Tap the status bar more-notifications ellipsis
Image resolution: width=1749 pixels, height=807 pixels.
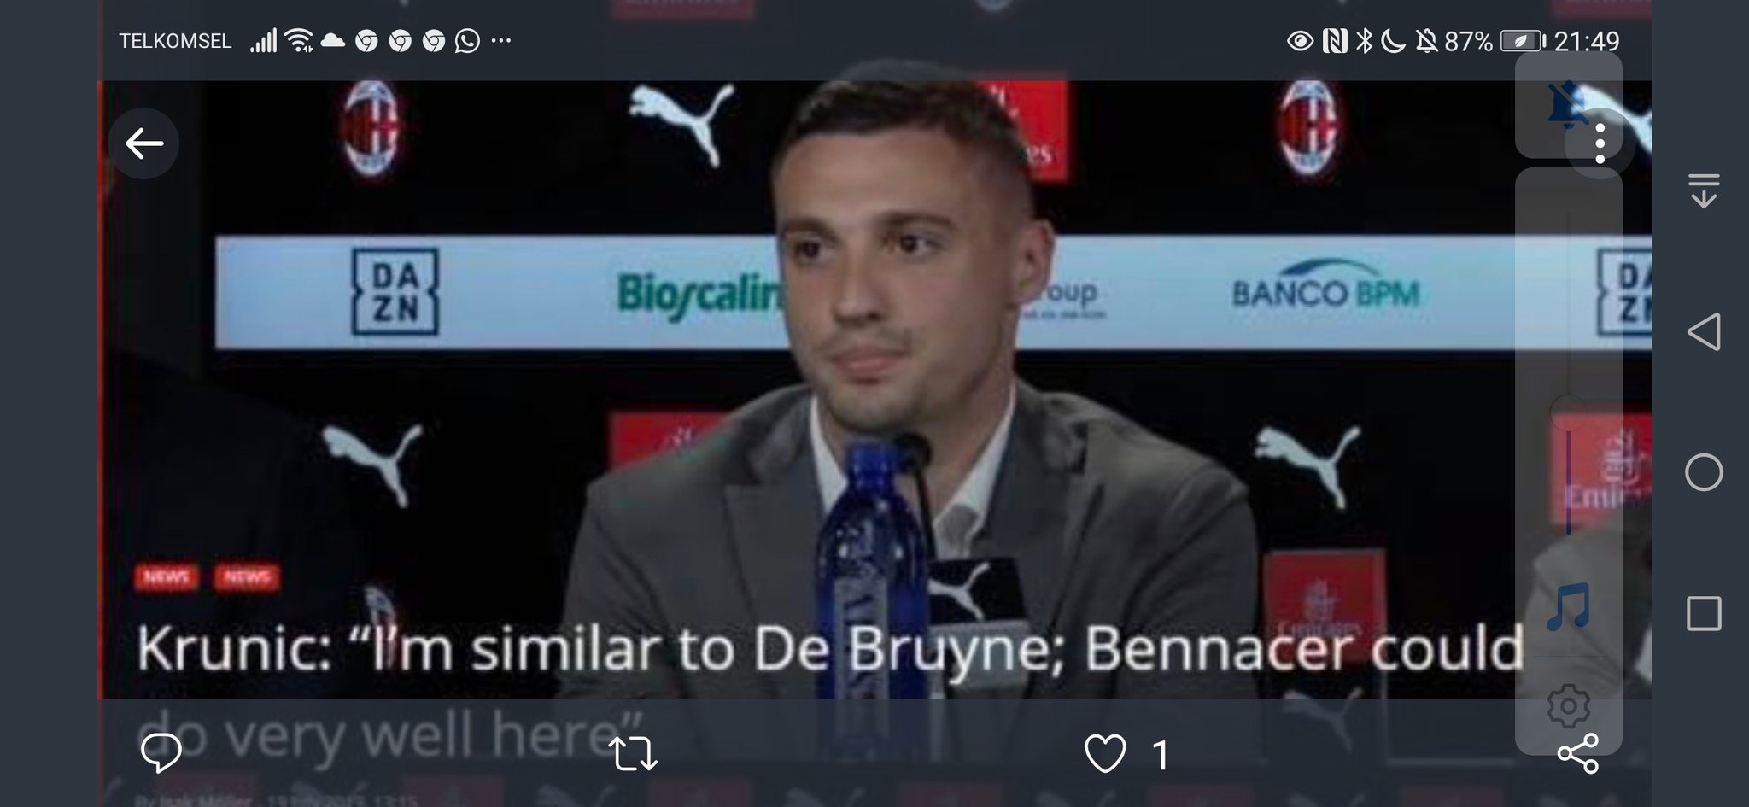click(x=501, y=40)
